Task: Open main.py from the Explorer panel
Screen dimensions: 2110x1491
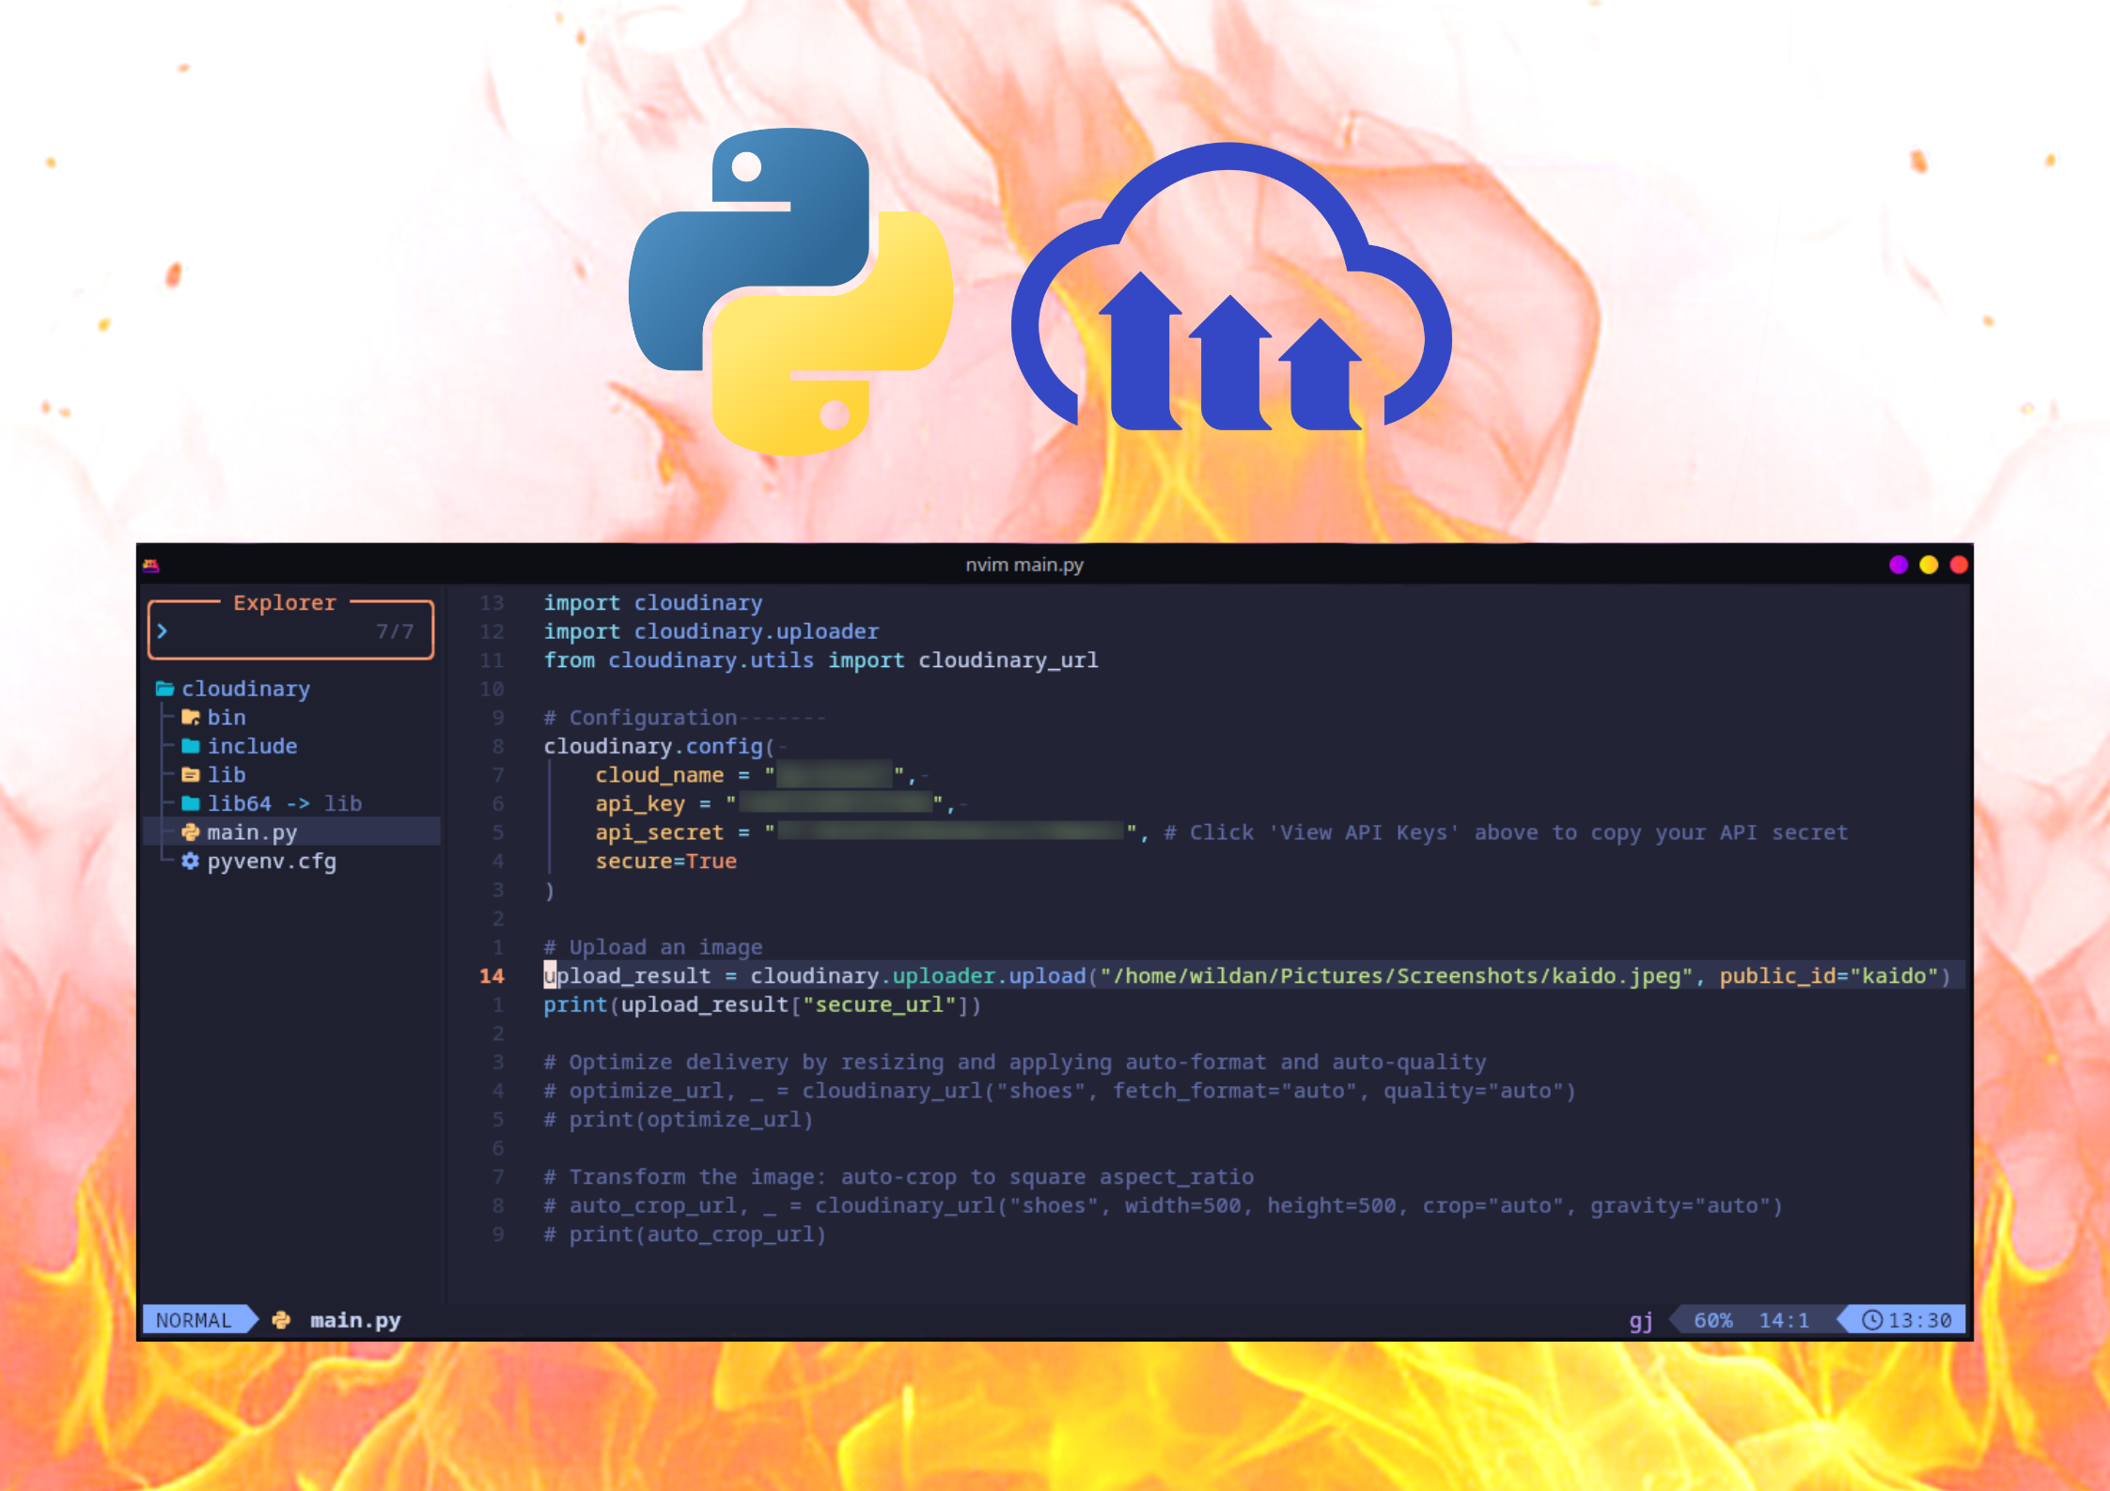Action: click(251, 832)
